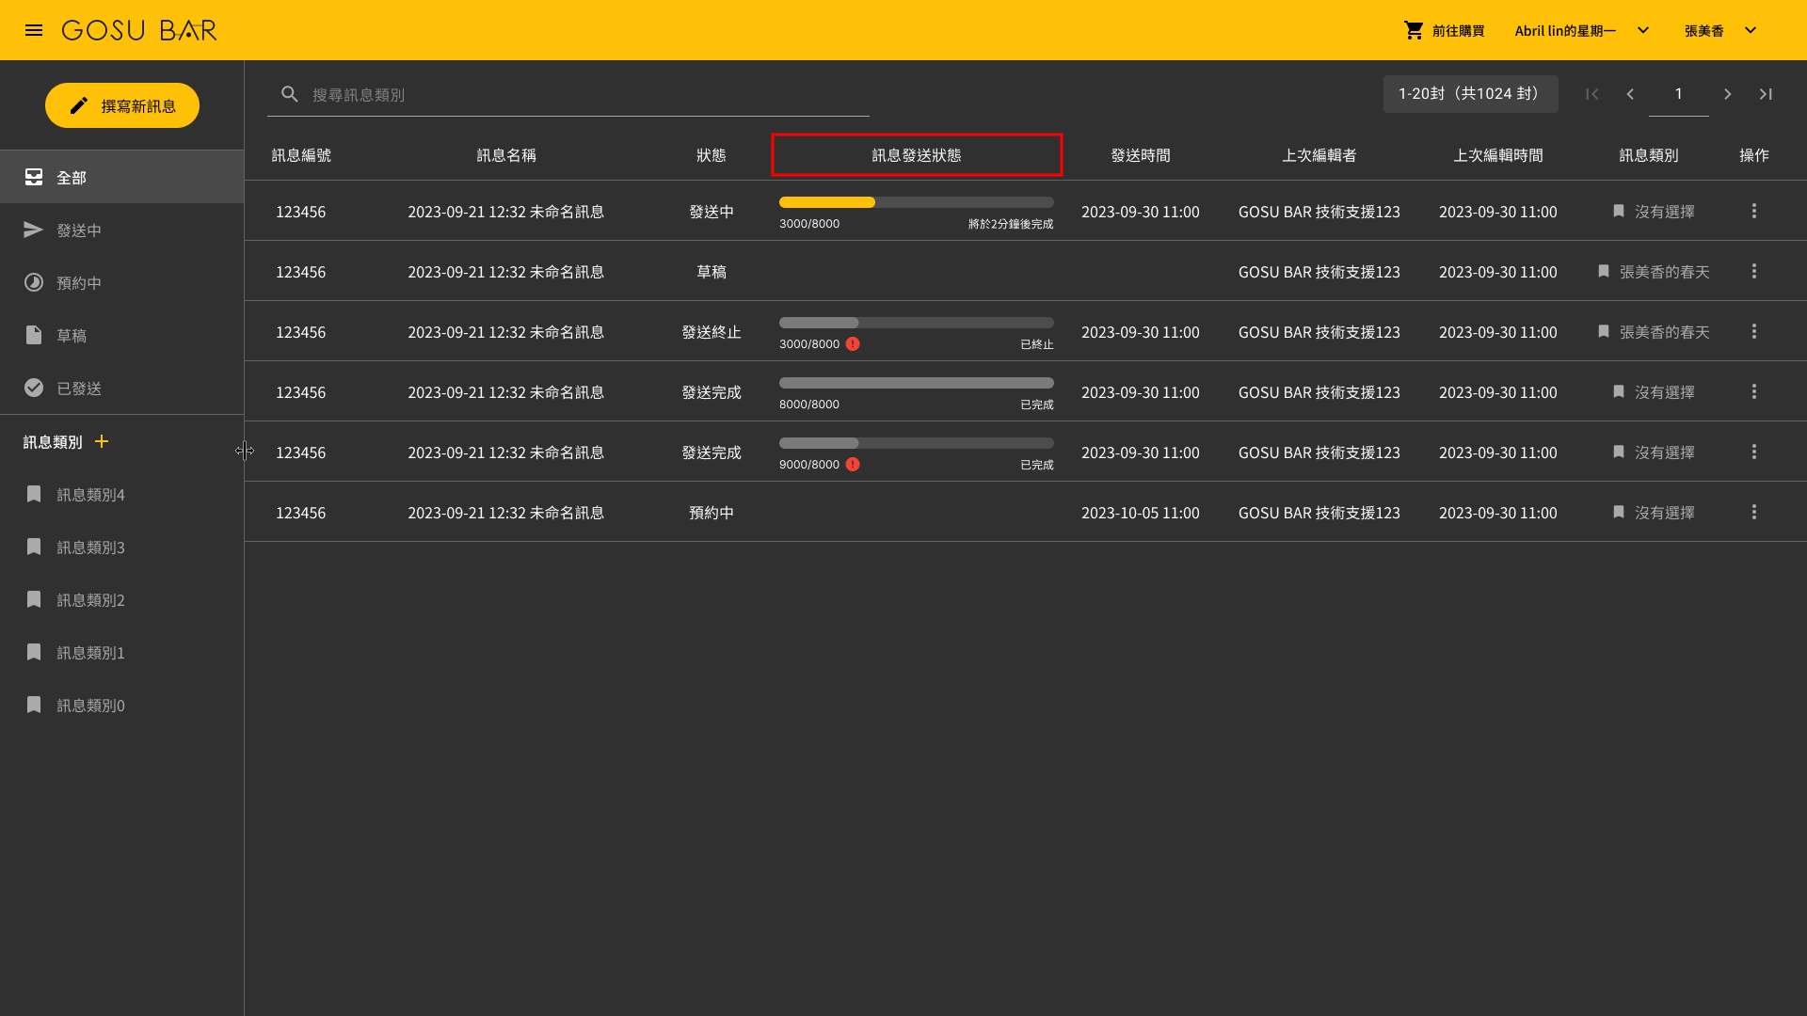Select 發送中 filter in sidebar
Screen dimensions: 1807x1016
tap(122, 230)
